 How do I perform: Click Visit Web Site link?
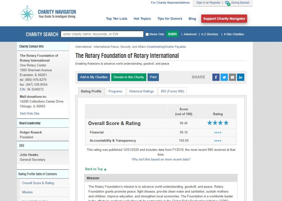29,113
